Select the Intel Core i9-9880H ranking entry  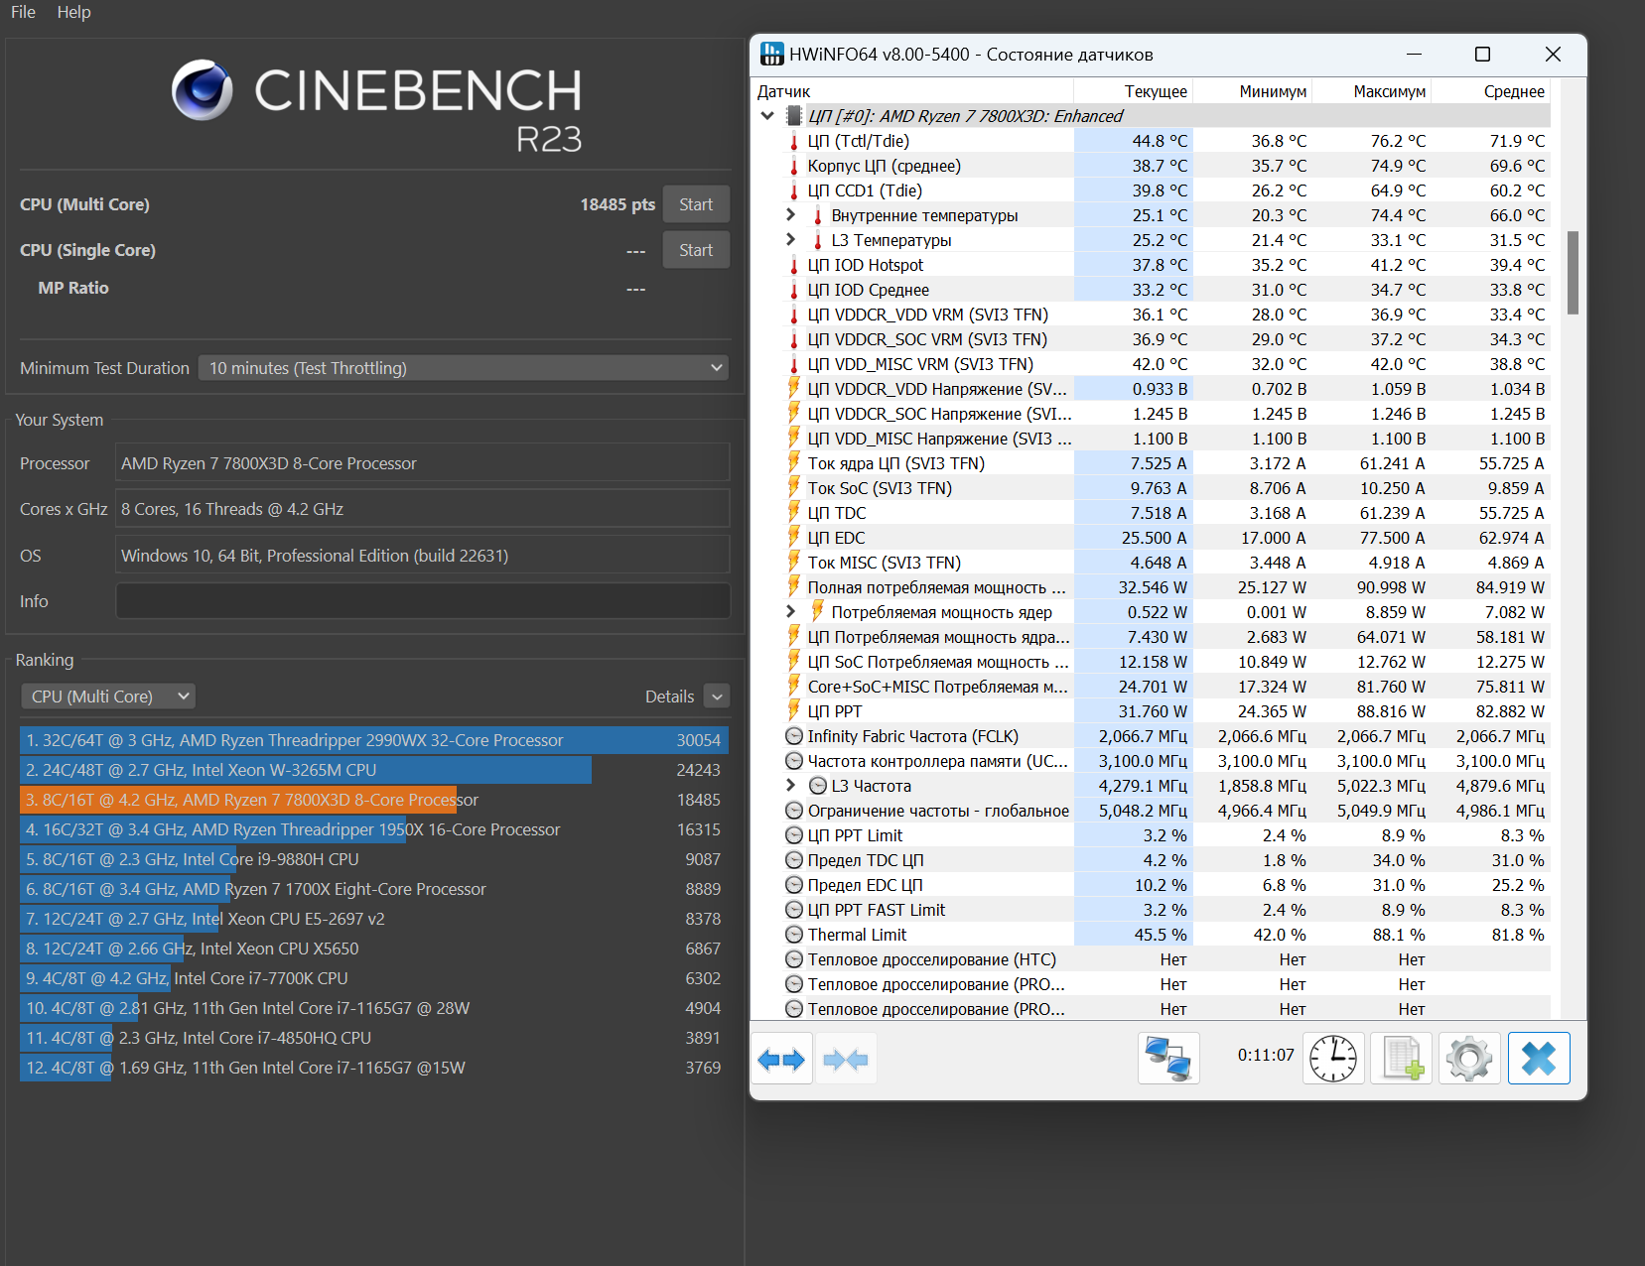[374, 859]
